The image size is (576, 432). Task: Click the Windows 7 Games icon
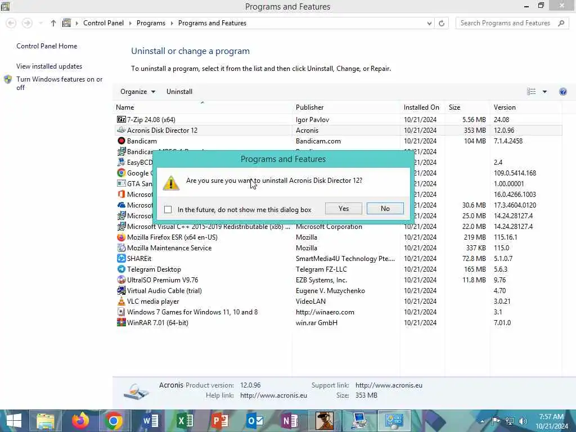(x=121, y=312)
